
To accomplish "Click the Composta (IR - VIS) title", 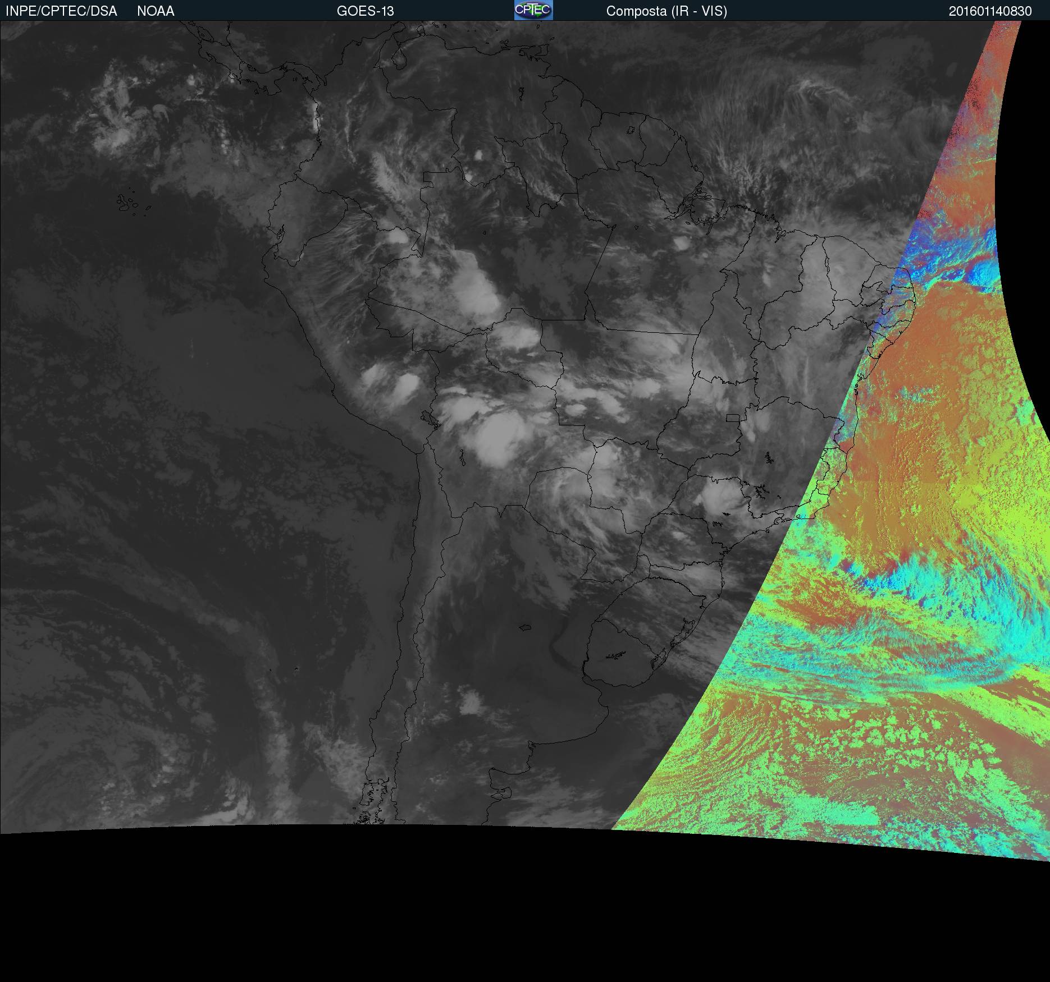I will pos(666,11).
